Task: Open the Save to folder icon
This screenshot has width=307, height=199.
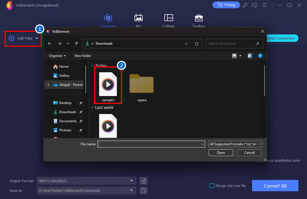Action: (144, 191)
